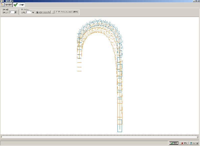Focus the small white text field left of the icon button
200x146 pixels.
click(29, 12)
